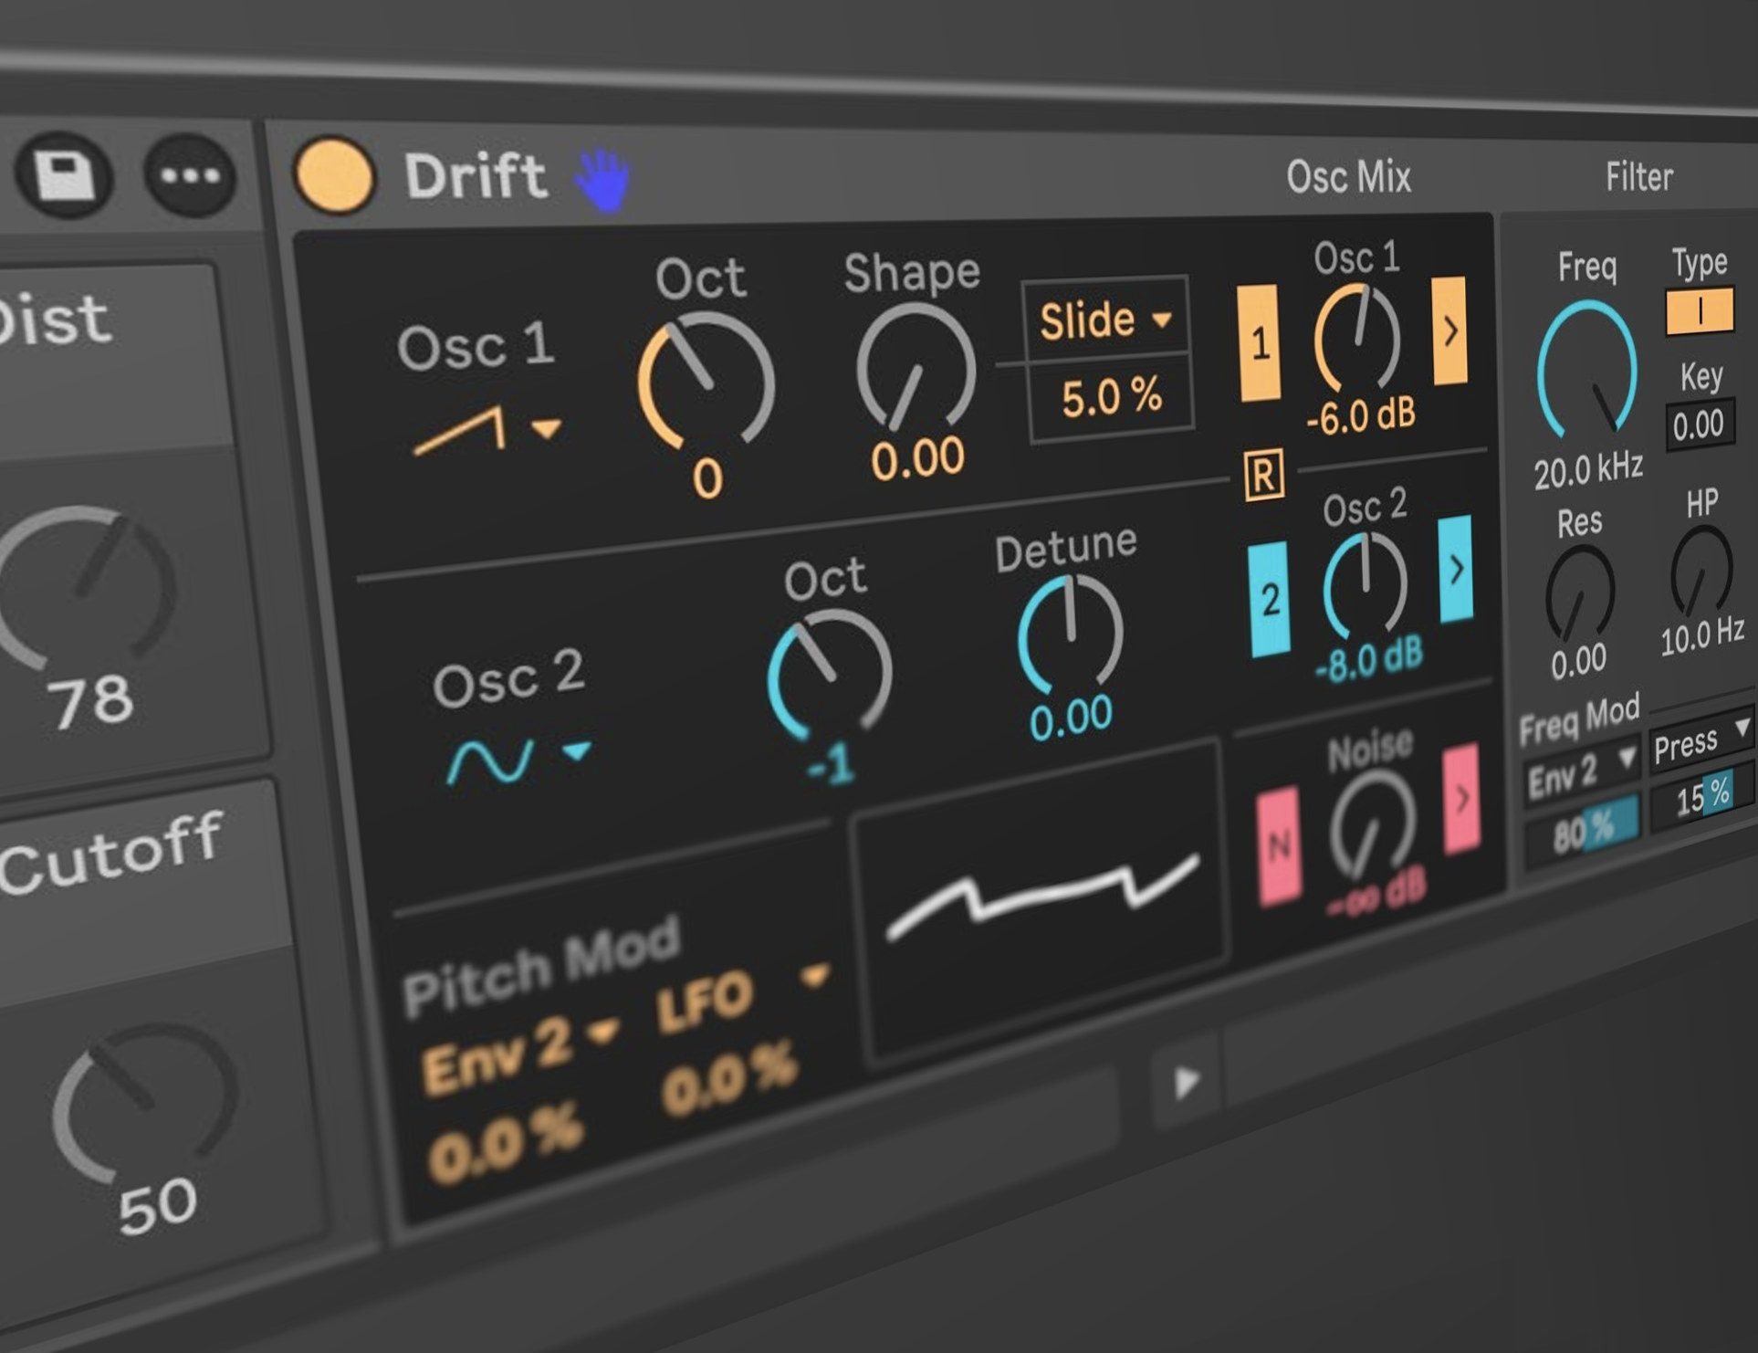The height and width of the screenshot is (1353, 1758).
Task: Click the filter Type selector button
Action: pos(1699,311)
